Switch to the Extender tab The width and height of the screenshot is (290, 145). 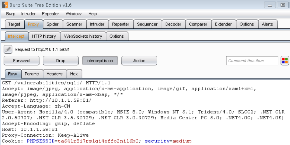coord(223,24)
